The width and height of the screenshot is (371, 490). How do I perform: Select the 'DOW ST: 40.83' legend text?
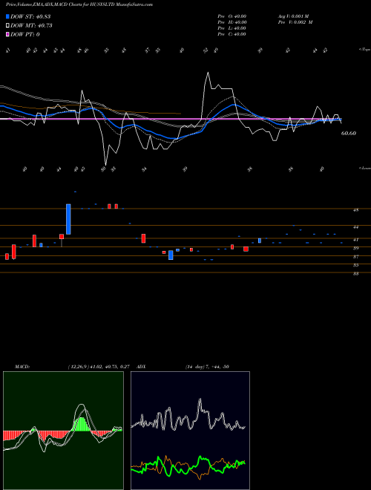[x=30, y=16]
